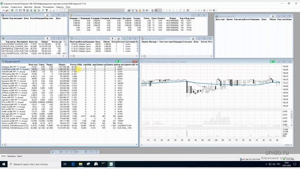Launch Microsoft Edge from the taskbar

click(73, 164)
